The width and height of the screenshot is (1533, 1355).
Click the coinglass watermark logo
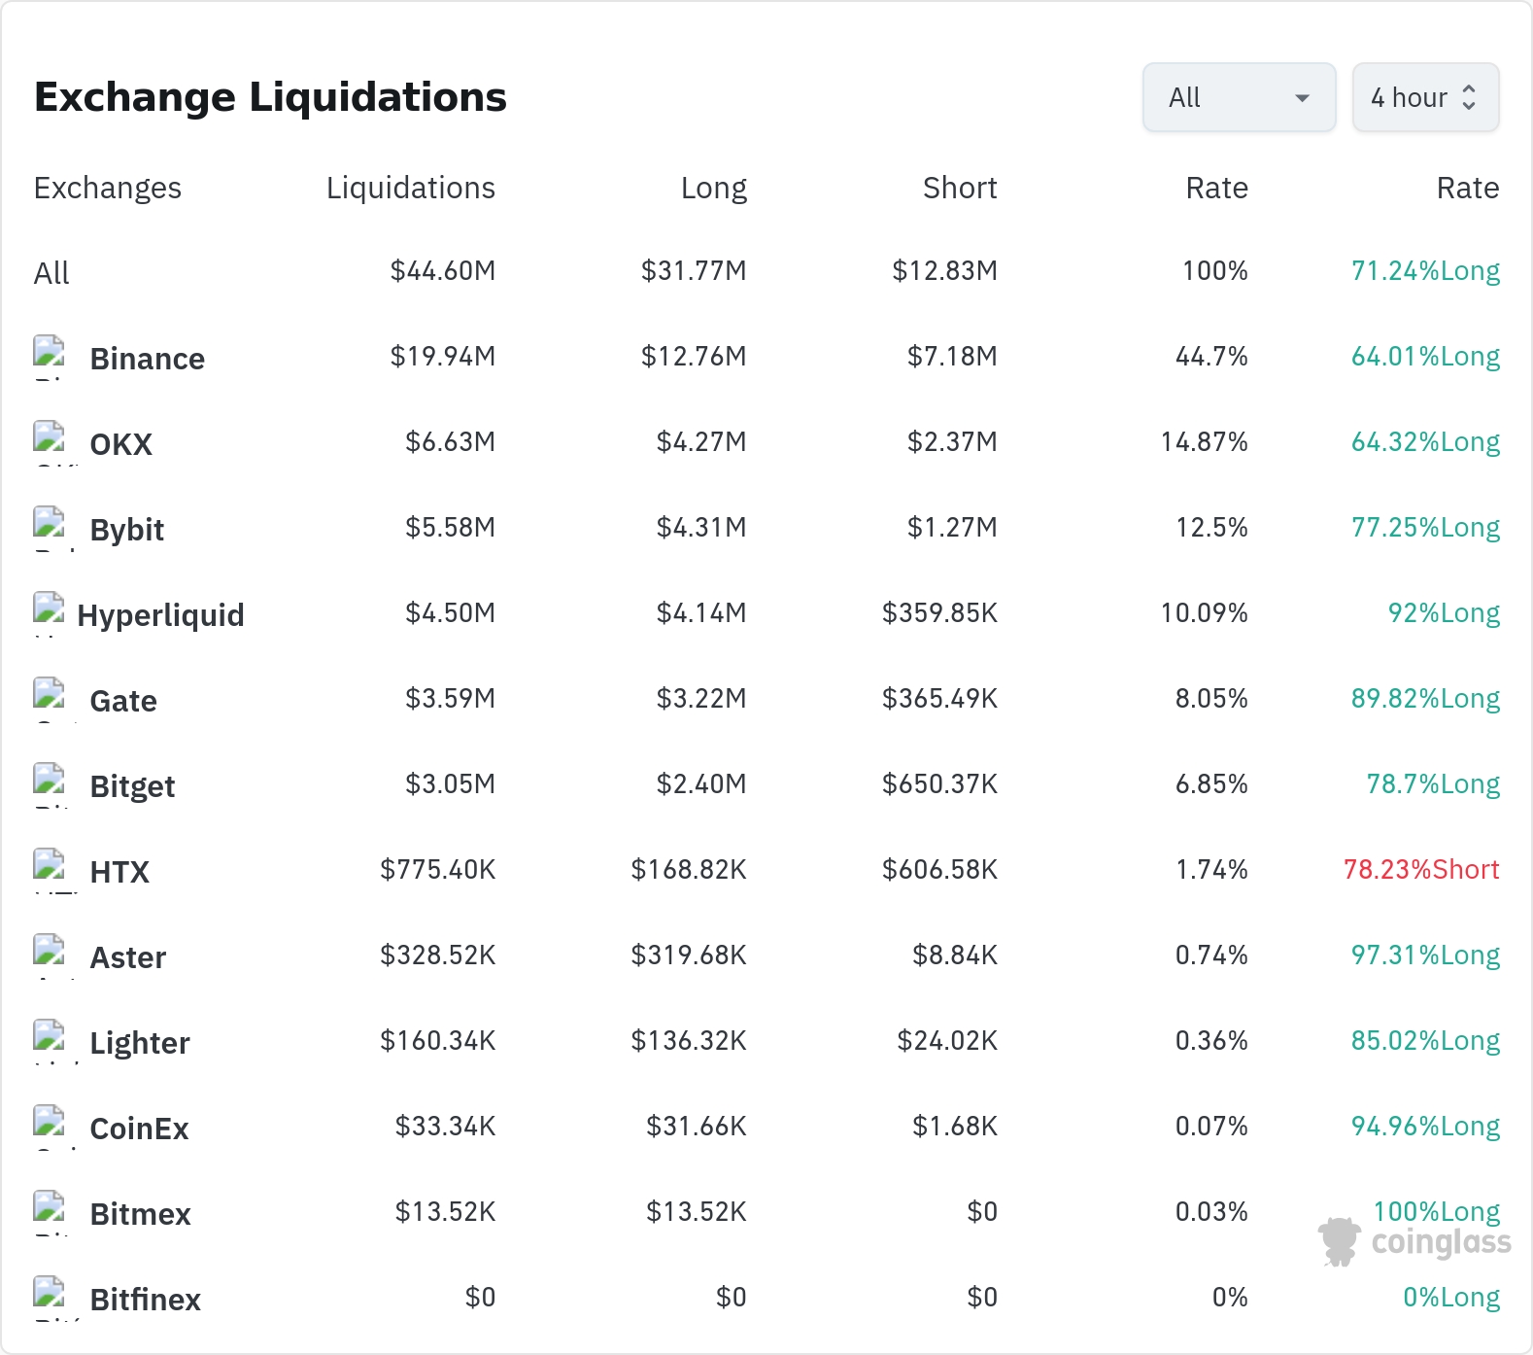coord(1414,1241)
